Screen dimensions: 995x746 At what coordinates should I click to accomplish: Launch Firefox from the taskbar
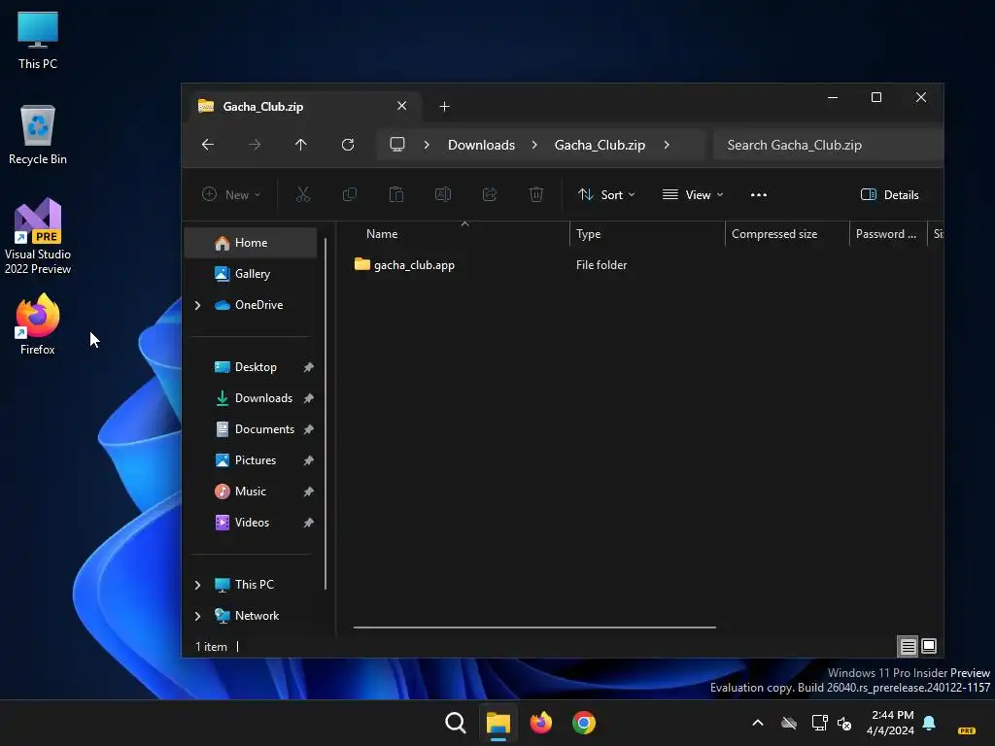pyautogui.click(x=540, y=723)
